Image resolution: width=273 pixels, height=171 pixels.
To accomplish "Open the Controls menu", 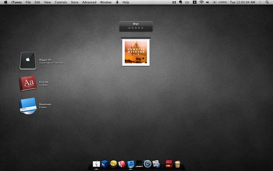I will pyautogui.click(x=61, y=2).
